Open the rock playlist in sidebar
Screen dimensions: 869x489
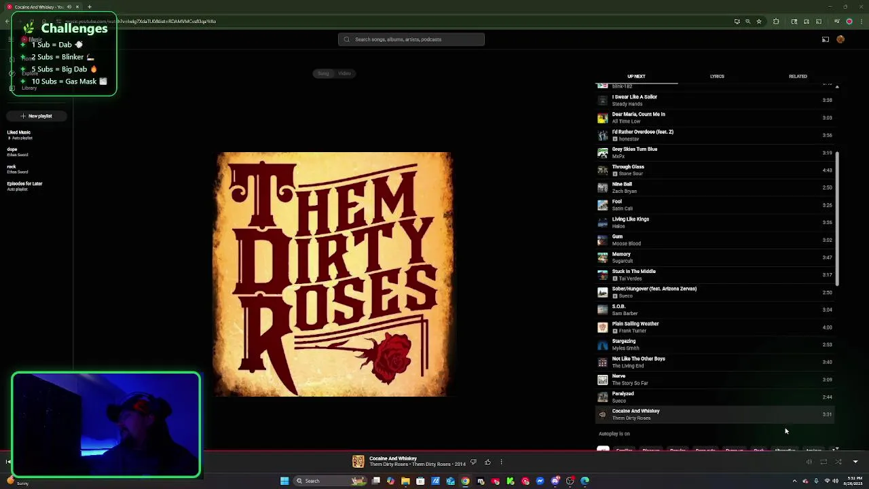pyautogui.click(x=37, y=169)
